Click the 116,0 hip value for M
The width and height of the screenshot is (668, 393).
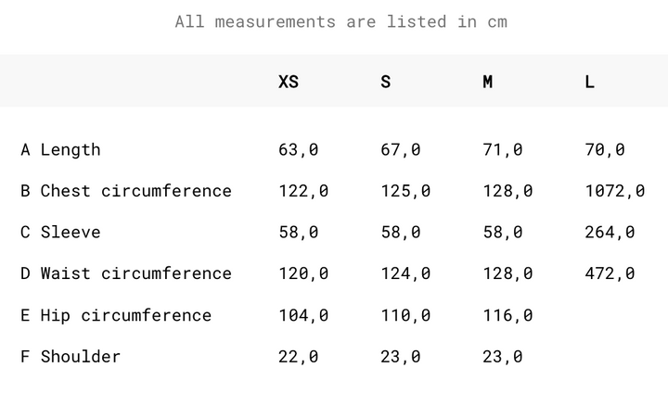(x=507, y=315)
